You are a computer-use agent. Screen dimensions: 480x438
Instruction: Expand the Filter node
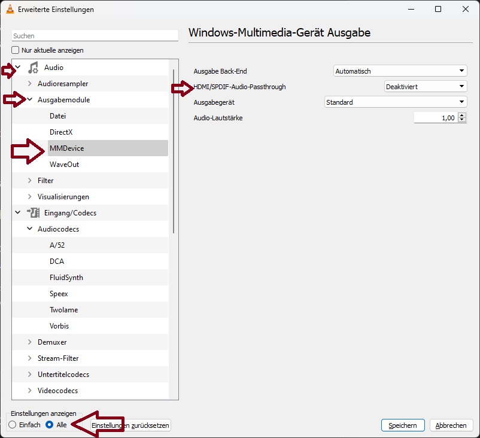[30, 180]
